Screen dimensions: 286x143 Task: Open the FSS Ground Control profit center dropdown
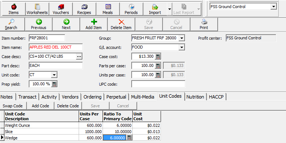click(x=273, y=7)
